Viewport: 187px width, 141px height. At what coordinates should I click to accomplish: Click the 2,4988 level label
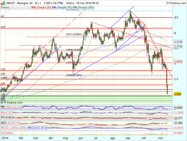[4, 78]
